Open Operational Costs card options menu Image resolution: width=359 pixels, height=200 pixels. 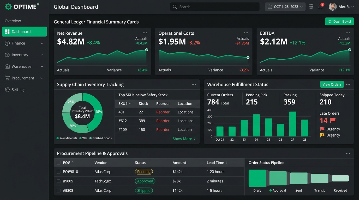(246, 33)
